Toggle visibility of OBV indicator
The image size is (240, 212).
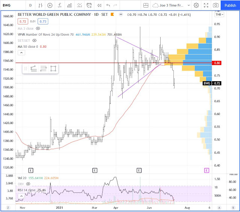(28, 184)
